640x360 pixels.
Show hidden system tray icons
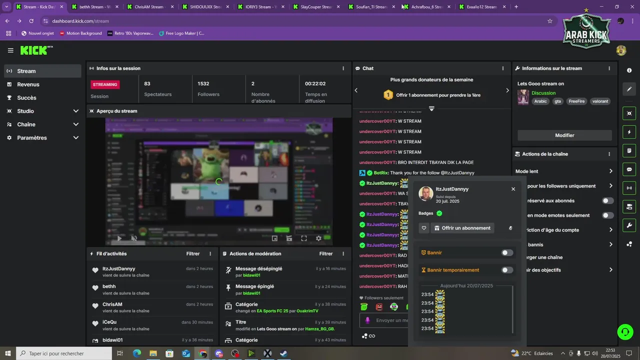(563, 353)
